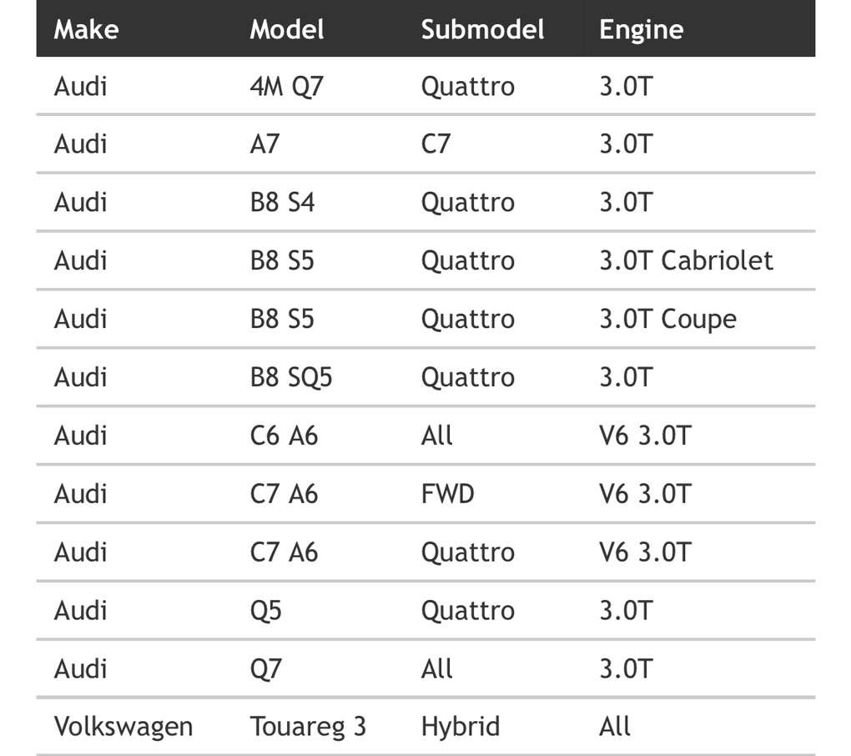
Task: Click the Submodel column header
Action: click(x=482, y=29)
